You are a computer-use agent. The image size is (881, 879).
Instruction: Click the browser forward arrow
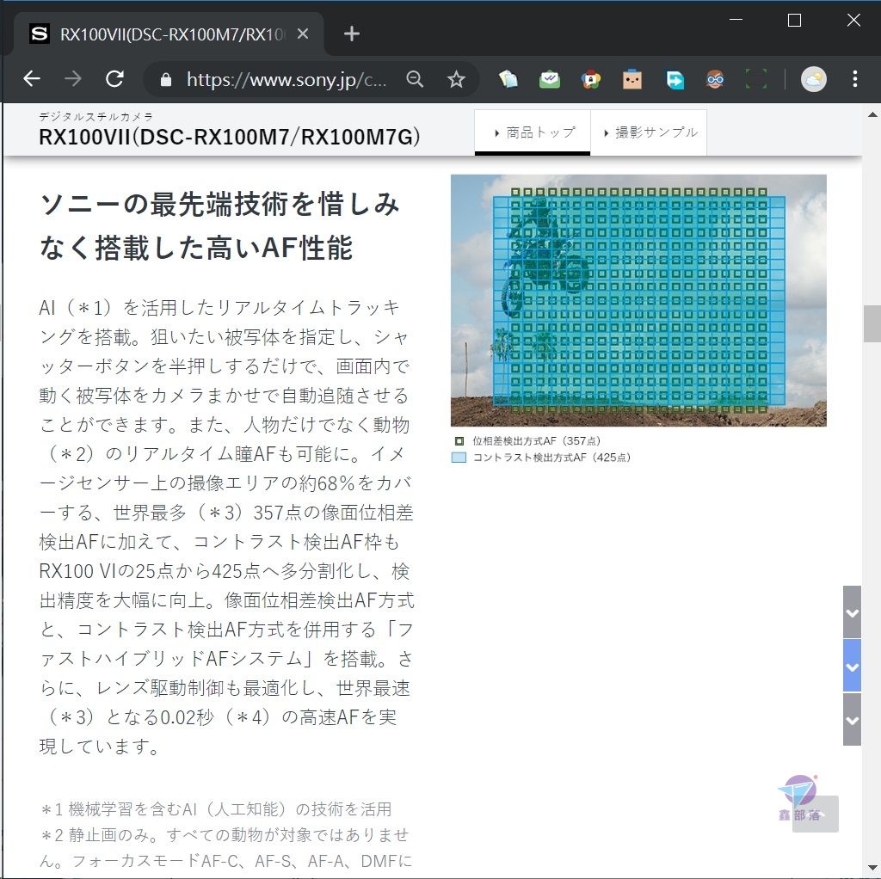pyautogui.click(x=73, y=79)
